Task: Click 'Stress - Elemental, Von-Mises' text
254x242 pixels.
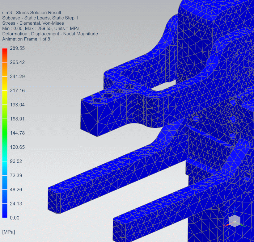Action: coord(33,23)
